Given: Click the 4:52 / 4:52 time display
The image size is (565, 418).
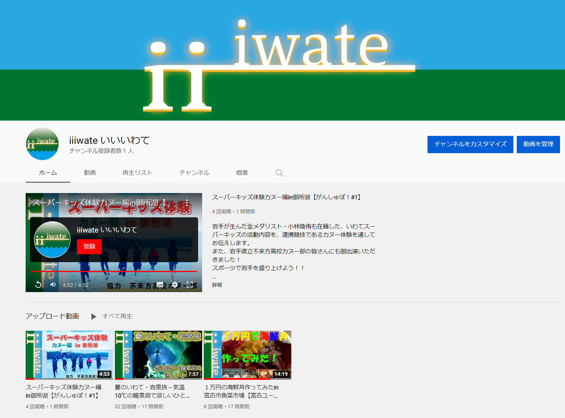Looking at the screenshot, I should (76, 285).
